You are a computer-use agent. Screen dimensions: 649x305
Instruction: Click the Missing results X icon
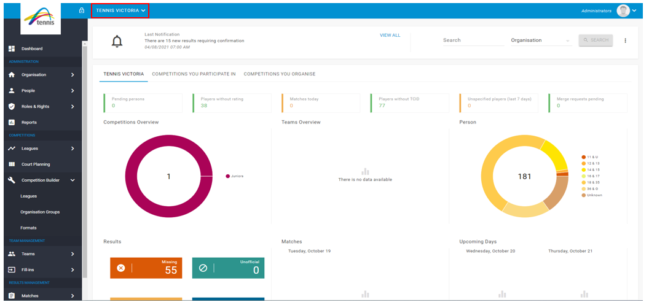tap(121, 268)
